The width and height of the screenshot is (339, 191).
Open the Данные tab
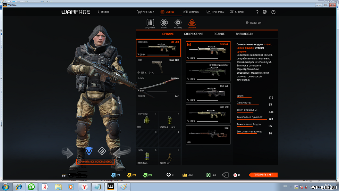191,12
